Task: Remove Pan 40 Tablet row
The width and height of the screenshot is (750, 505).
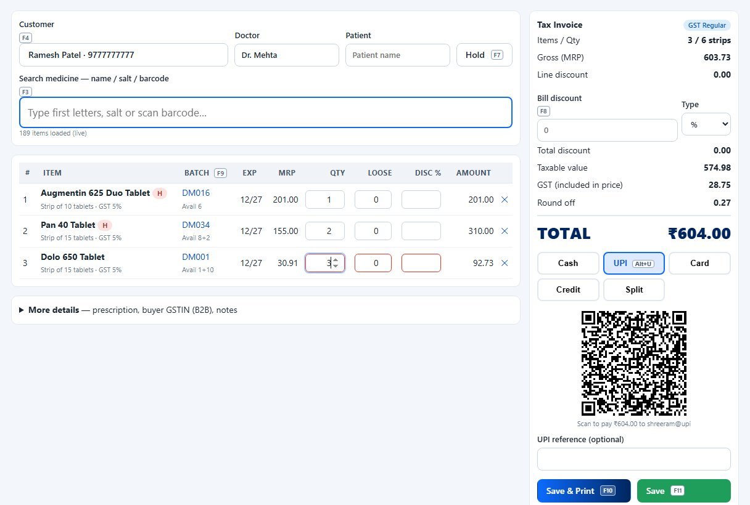Action: click(x=505, y=231)
